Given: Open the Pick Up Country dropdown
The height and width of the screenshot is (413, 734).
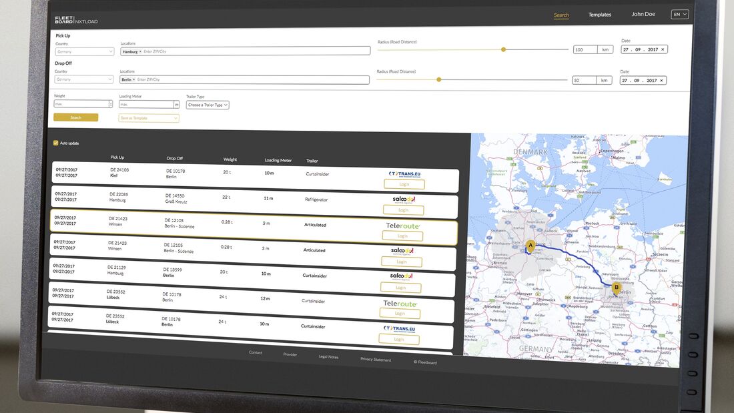Looking at the screenshot, I should click(84, 51).
